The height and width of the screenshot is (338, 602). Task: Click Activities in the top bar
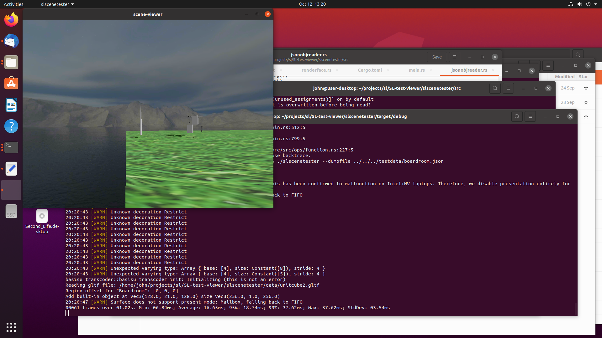(13, 4)
